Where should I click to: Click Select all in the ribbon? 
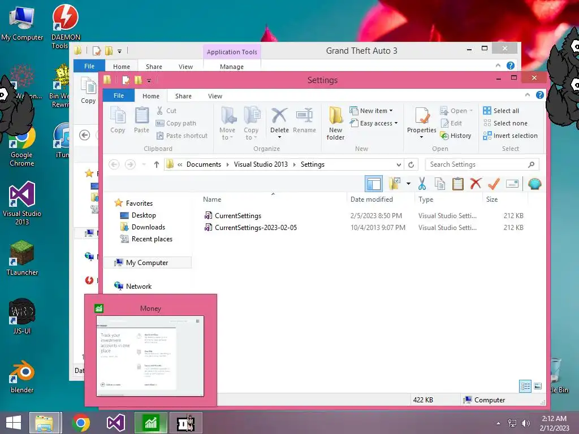tap(501, 111)
